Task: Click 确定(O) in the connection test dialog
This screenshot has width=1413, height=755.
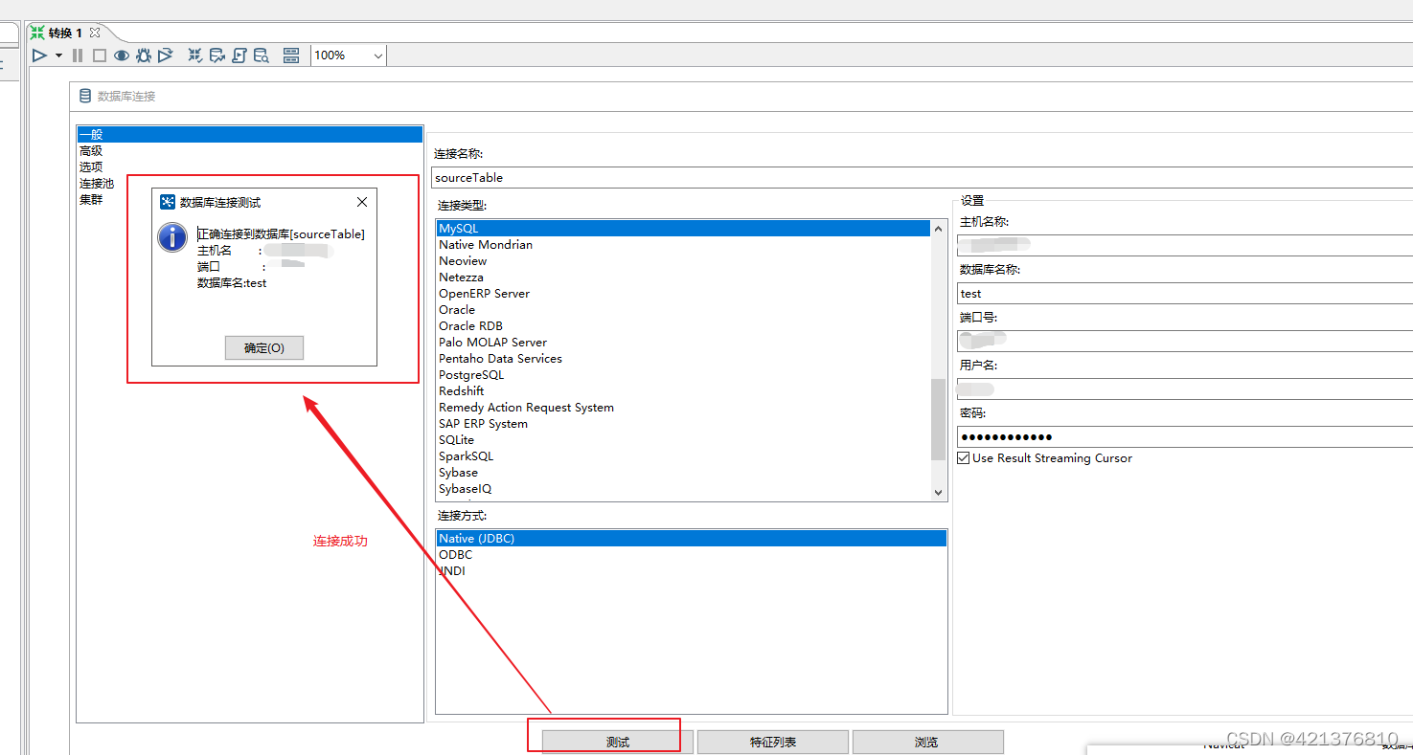Action: (x=264, y=348)
